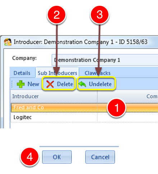Image resolution: width=158 pixels, height=174 pixels.
Task: Switch to the Details tab
Action: [x=22, y=73]
